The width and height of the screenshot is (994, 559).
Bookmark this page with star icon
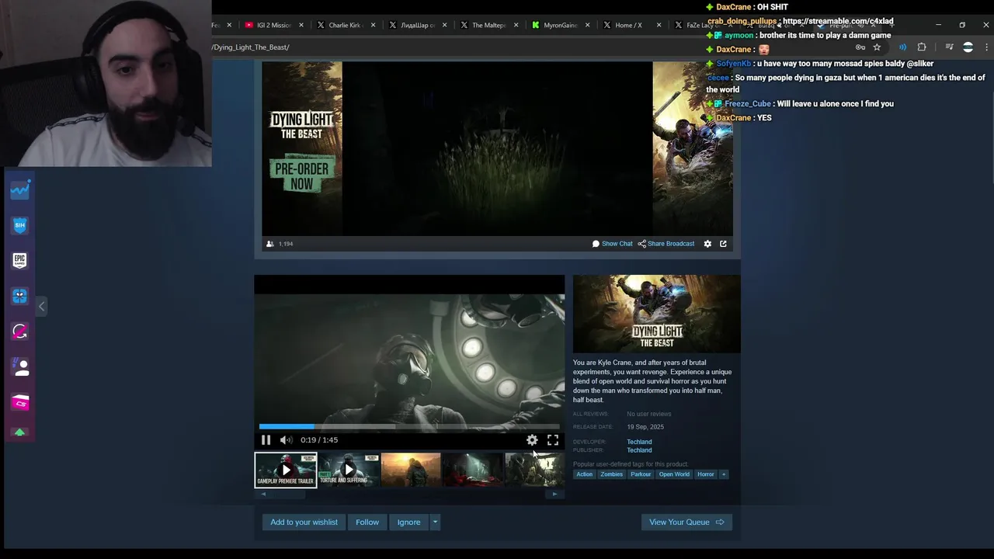(877, 47)
